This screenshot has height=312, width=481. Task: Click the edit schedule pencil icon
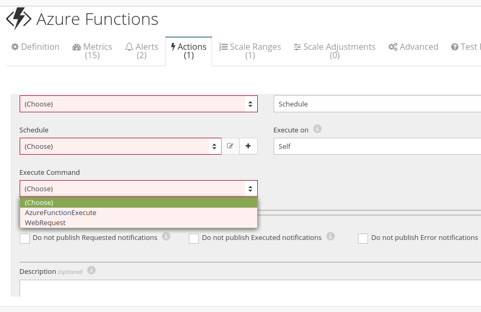click(x=230, y=146)
